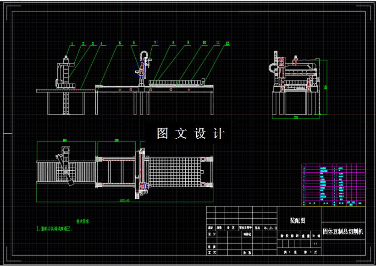
Task: Select part callout number 5 label
Action: pos(120,43)
